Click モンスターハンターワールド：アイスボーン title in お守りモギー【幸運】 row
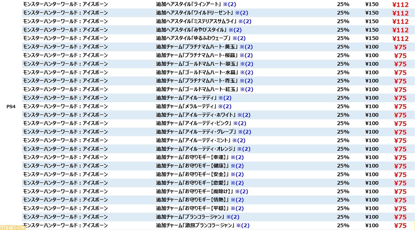Viewport: 415px width, 230px height. (65, 157)
